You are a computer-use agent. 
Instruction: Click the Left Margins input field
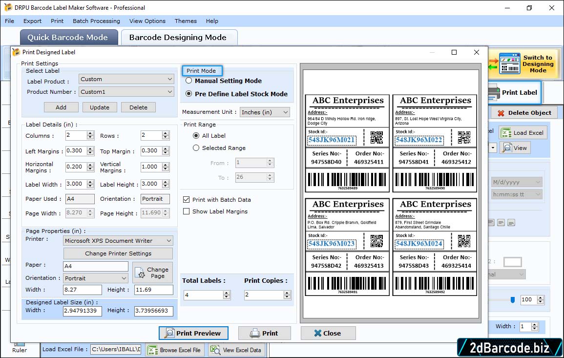[76, 151]
